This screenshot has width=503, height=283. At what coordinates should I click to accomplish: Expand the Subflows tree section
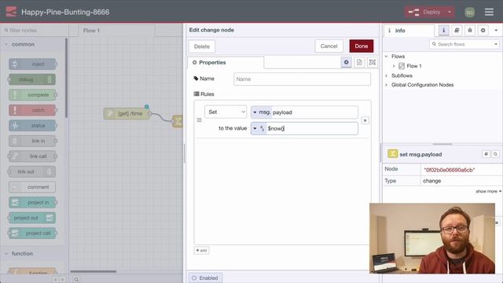tap(387, 75)
